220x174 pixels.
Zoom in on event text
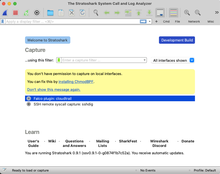point(187,13)
